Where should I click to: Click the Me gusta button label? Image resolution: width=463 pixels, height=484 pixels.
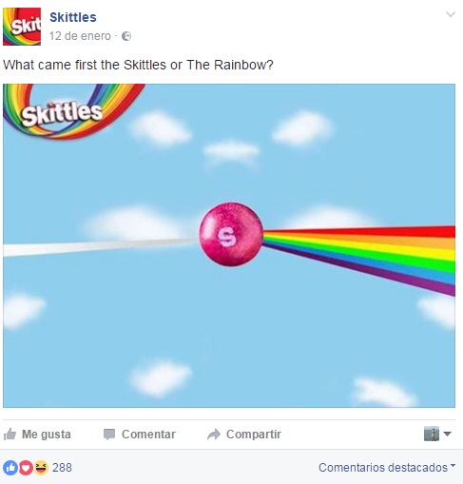click(47, 435)
